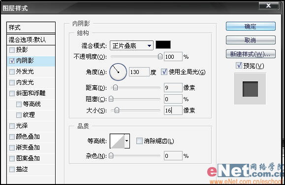The image size is (285, 185).
Task: Select the 描边 list entry label
Action: coord(22,169)
